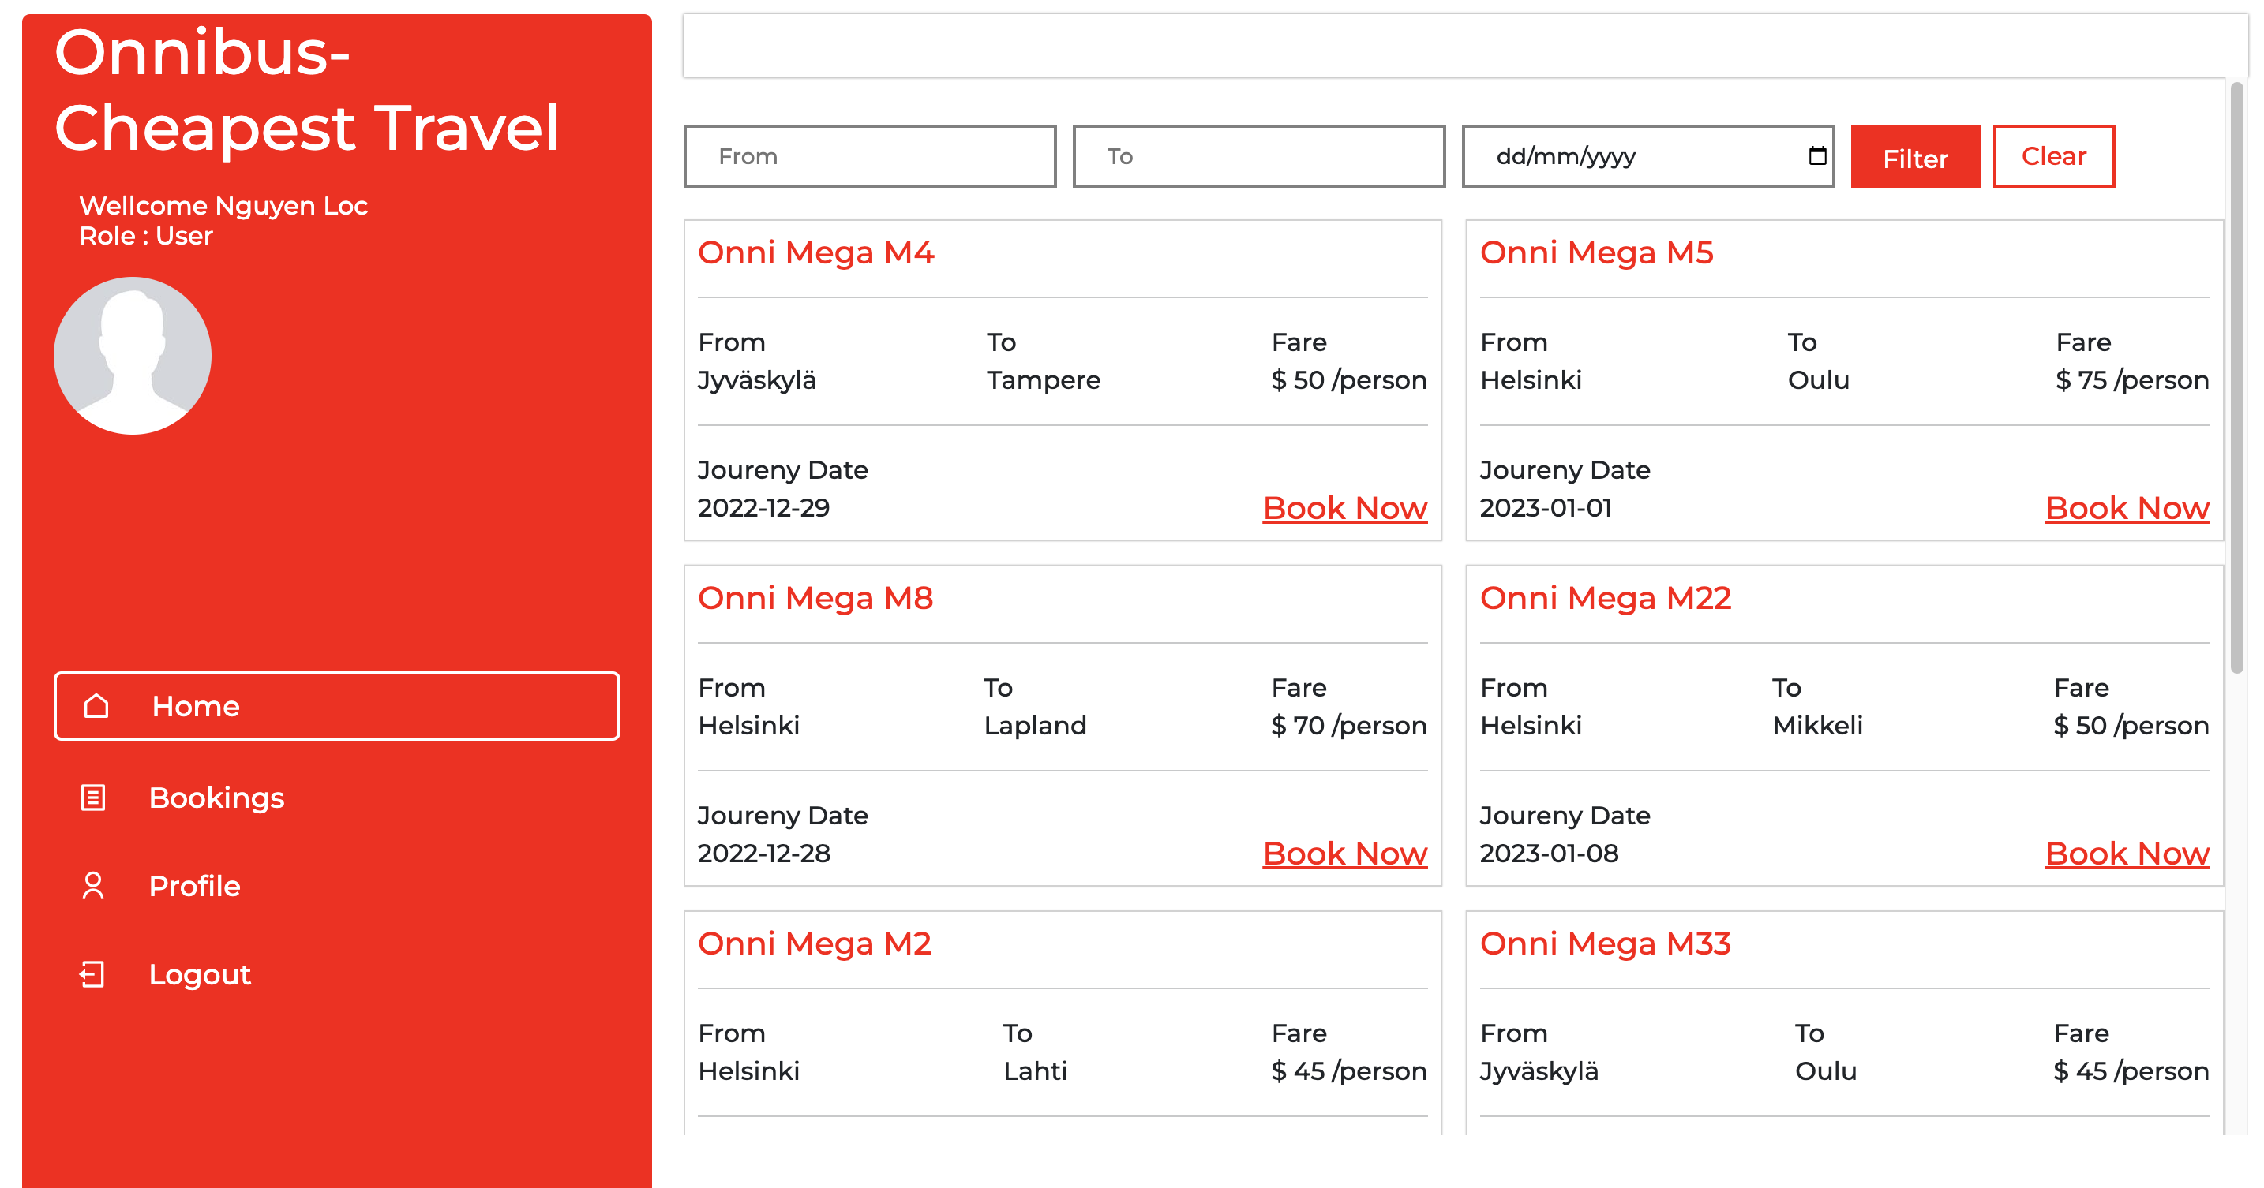This screenshot has height=1188, width=2264.
Task: Book Now for Onni Mega M8
Action: (x=1346, y=853)
